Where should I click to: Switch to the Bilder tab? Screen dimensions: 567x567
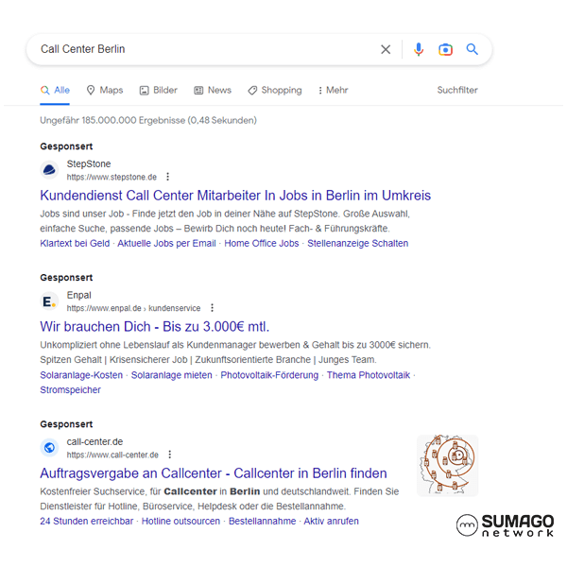159,90
